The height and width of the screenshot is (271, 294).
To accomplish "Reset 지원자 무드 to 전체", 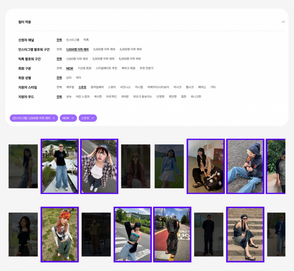I will [59, 97].
